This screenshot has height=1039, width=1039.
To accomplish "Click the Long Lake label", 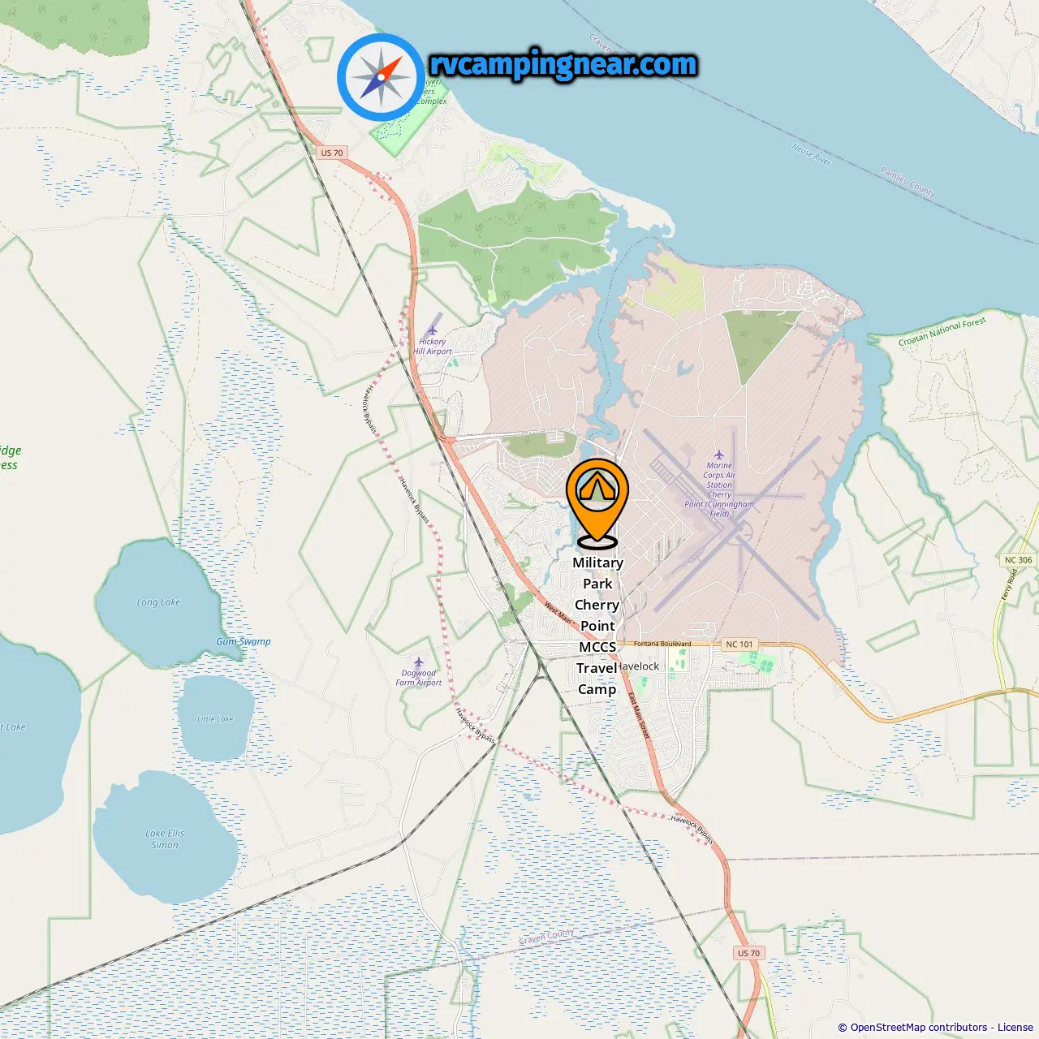I will [x=158, y=602].
